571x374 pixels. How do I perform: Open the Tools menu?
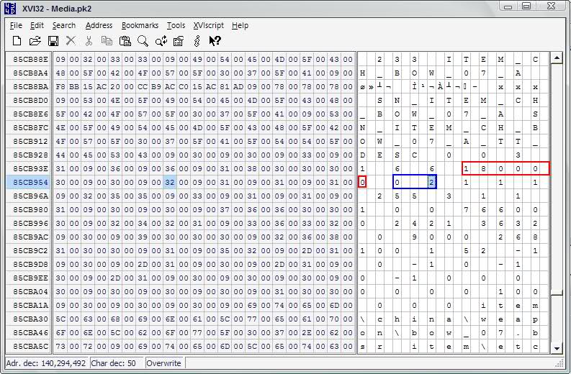[x=176, y=25]
